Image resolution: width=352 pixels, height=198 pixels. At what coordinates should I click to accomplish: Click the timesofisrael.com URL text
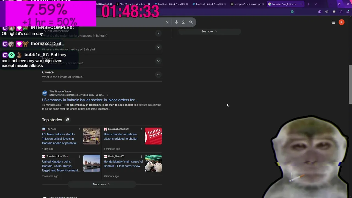click(77, 95)
